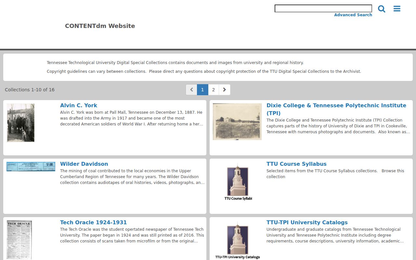Click the CONTENTdm Website header title
416x260 pixels.
click(100, 26)
